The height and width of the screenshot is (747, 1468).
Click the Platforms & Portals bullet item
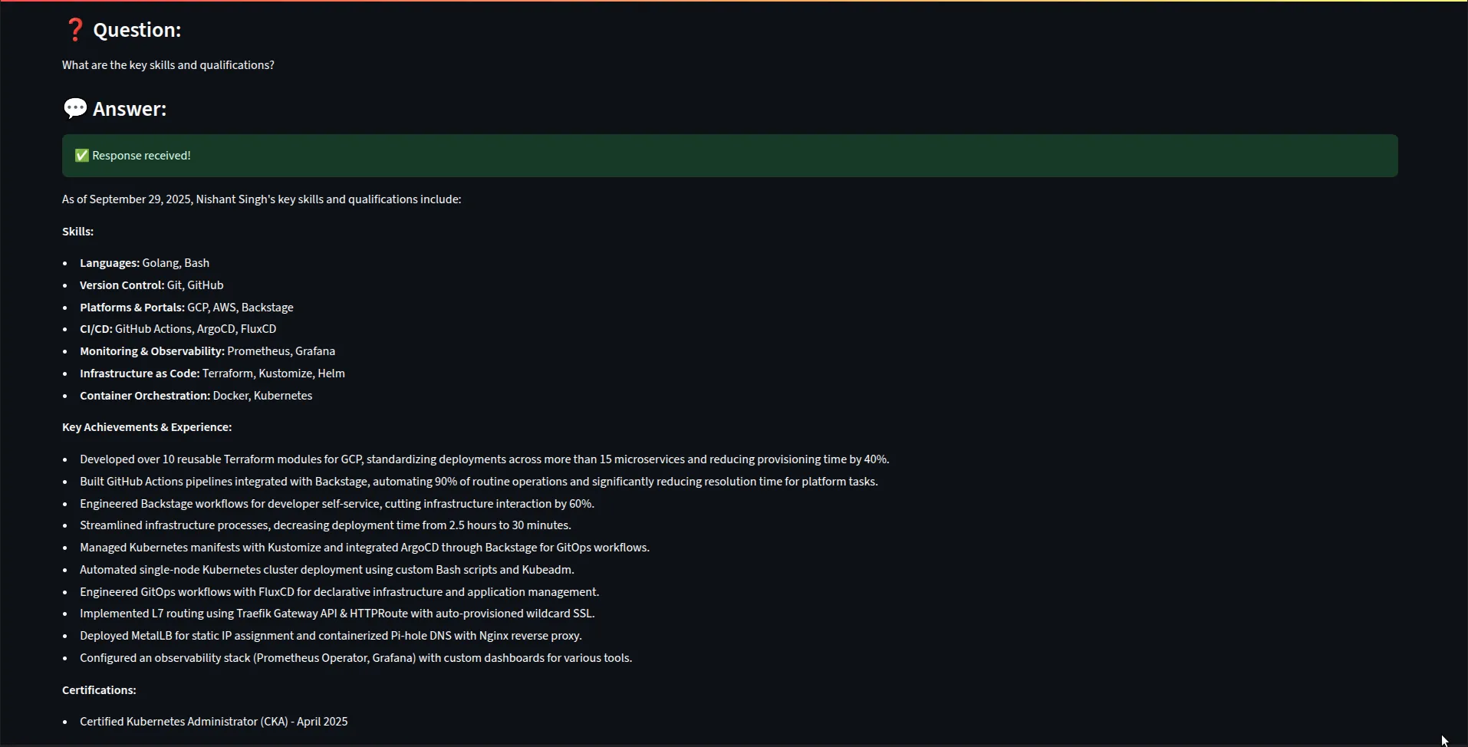[186, 308]
